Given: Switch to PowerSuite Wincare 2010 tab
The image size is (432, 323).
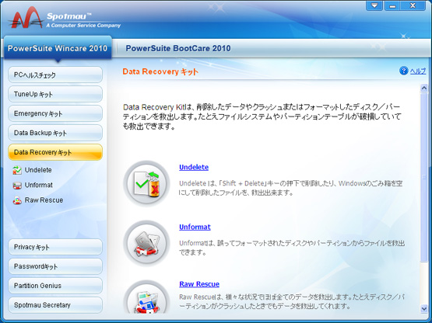Looking at the screenshot, I should coord(58,48).
